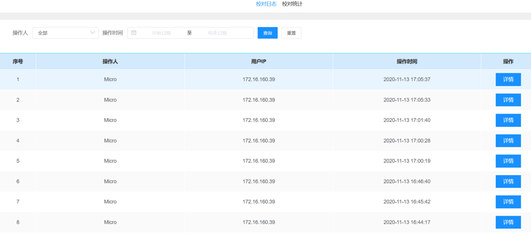The image size is (531, 234).
Task: Open 详情 for row 5 (17:00:19)
Action: [x=508, y=161]
